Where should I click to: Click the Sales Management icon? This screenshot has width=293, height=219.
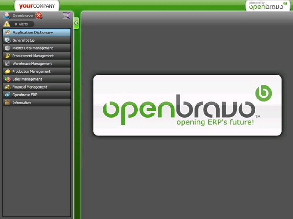tap(7, 79)
